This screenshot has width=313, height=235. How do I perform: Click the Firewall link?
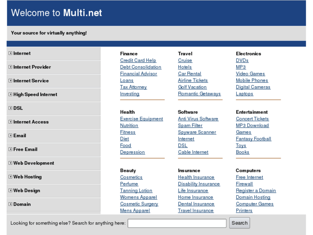coord(245,184)
